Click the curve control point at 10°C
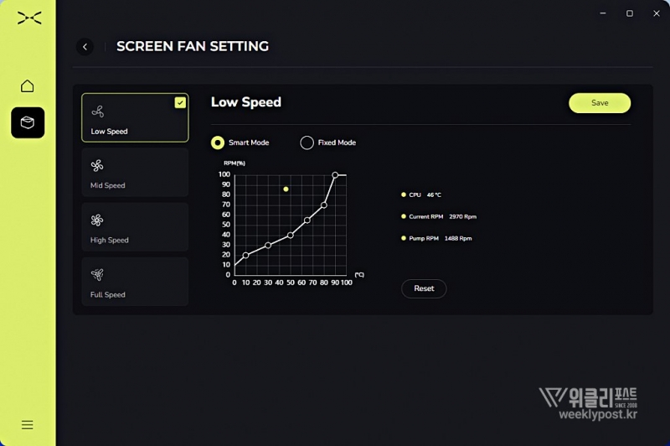This screenshot has height=446, width=670. 246,255
